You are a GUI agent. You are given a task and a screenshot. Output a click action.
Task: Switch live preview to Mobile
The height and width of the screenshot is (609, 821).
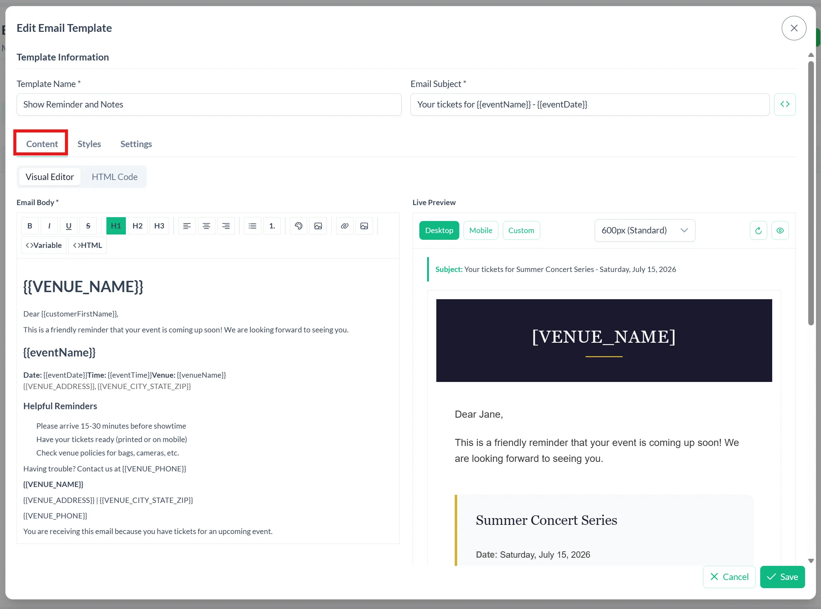click(481, 231)
